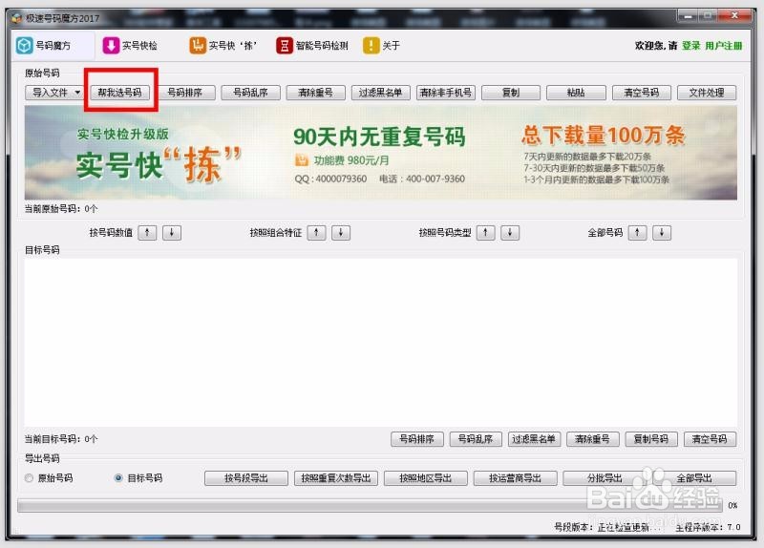Click the up arrow for 按照号码类型
764x548 pixels.
pyautogui.click(x=486, y=232)
